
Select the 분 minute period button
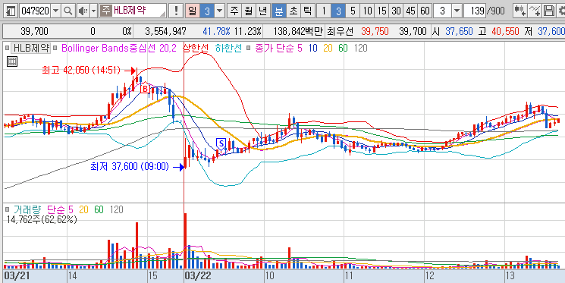(x=278, y=11)
